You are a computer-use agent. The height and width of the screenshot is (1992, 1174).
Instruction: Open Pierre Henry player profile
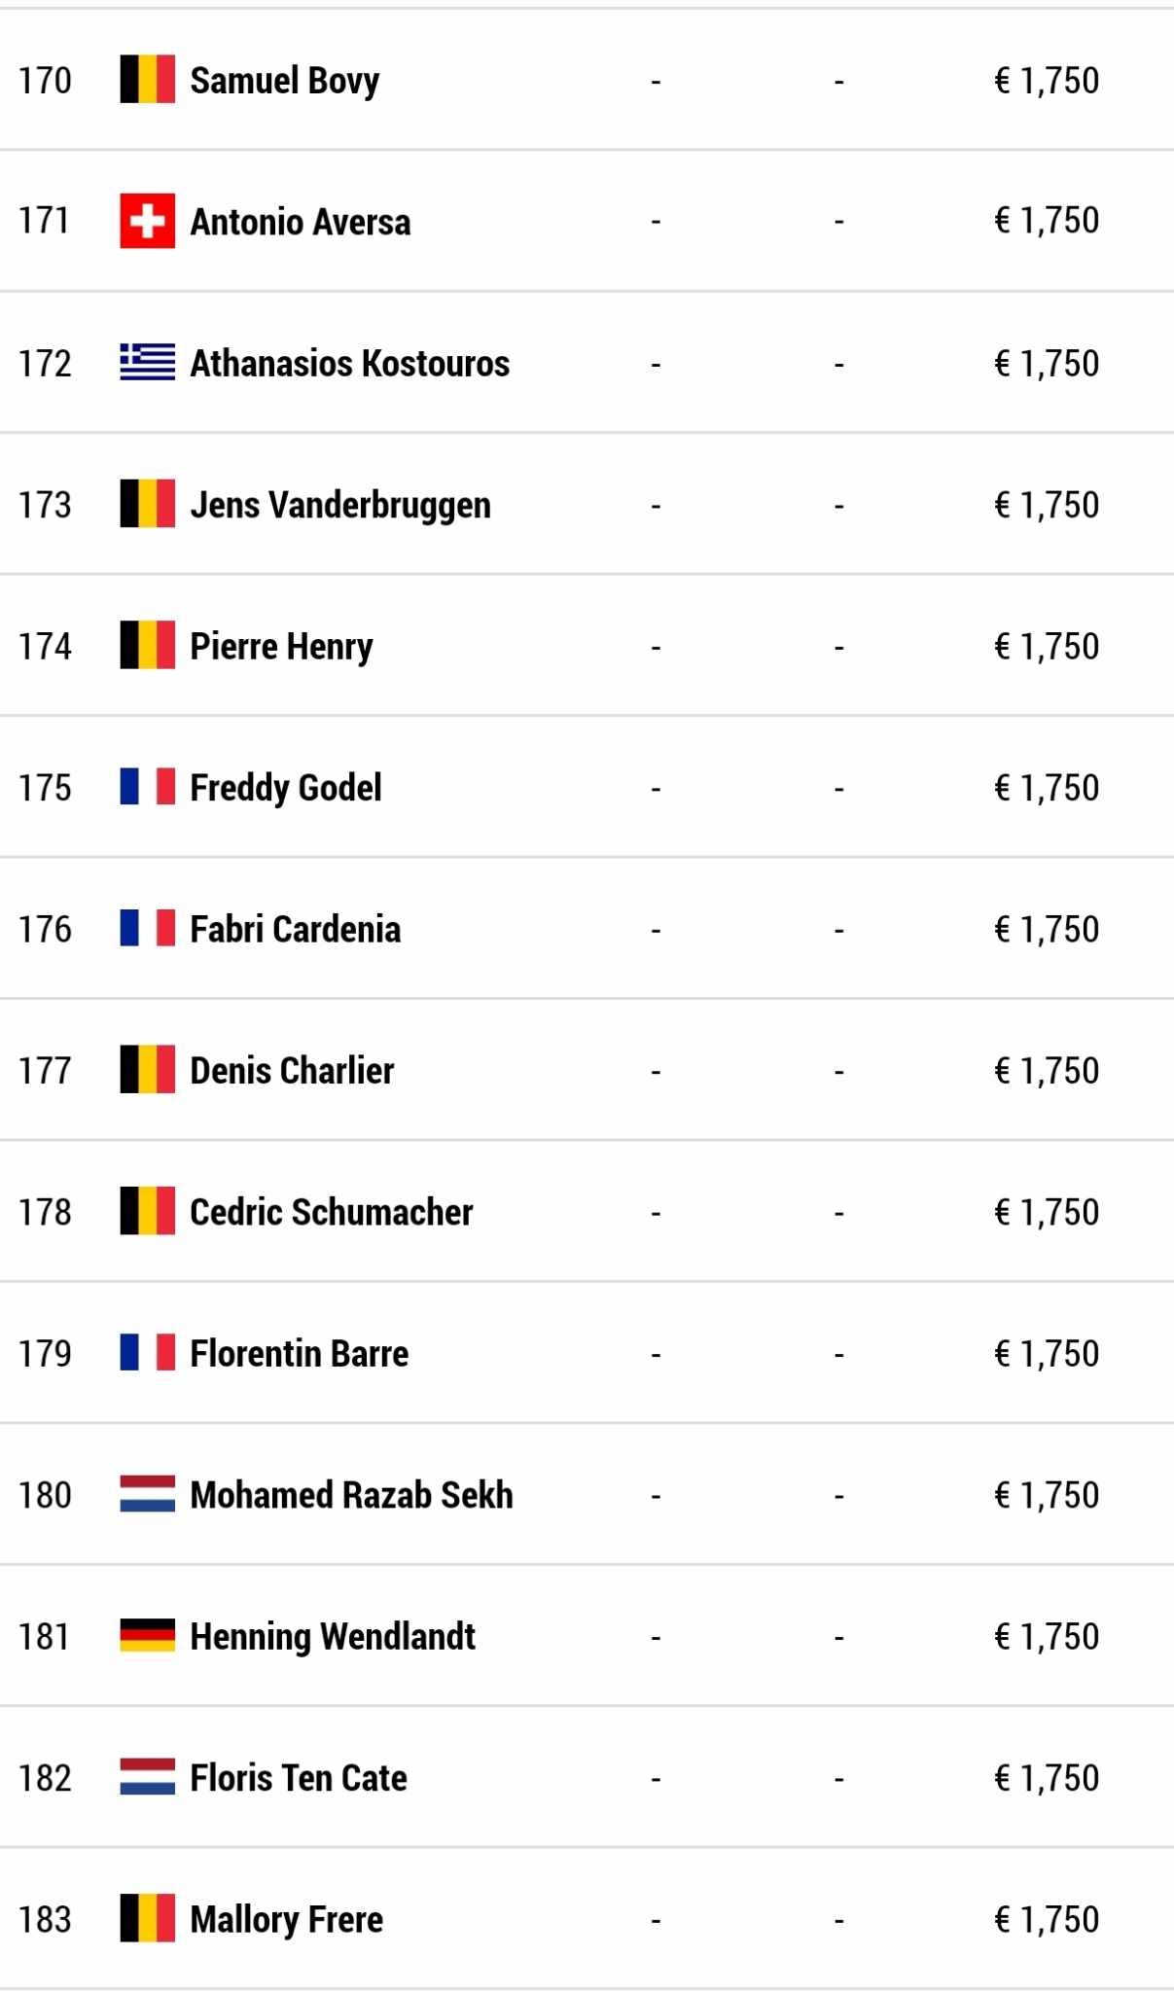click(281, 647)
